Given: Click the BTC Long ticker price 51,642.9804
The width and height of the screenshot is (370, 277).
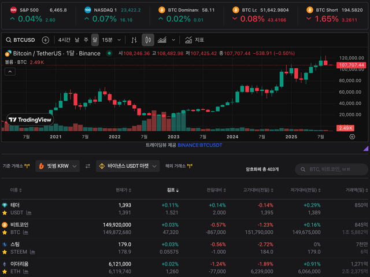Looking at the screenshot, I should [x=275, y=10].
